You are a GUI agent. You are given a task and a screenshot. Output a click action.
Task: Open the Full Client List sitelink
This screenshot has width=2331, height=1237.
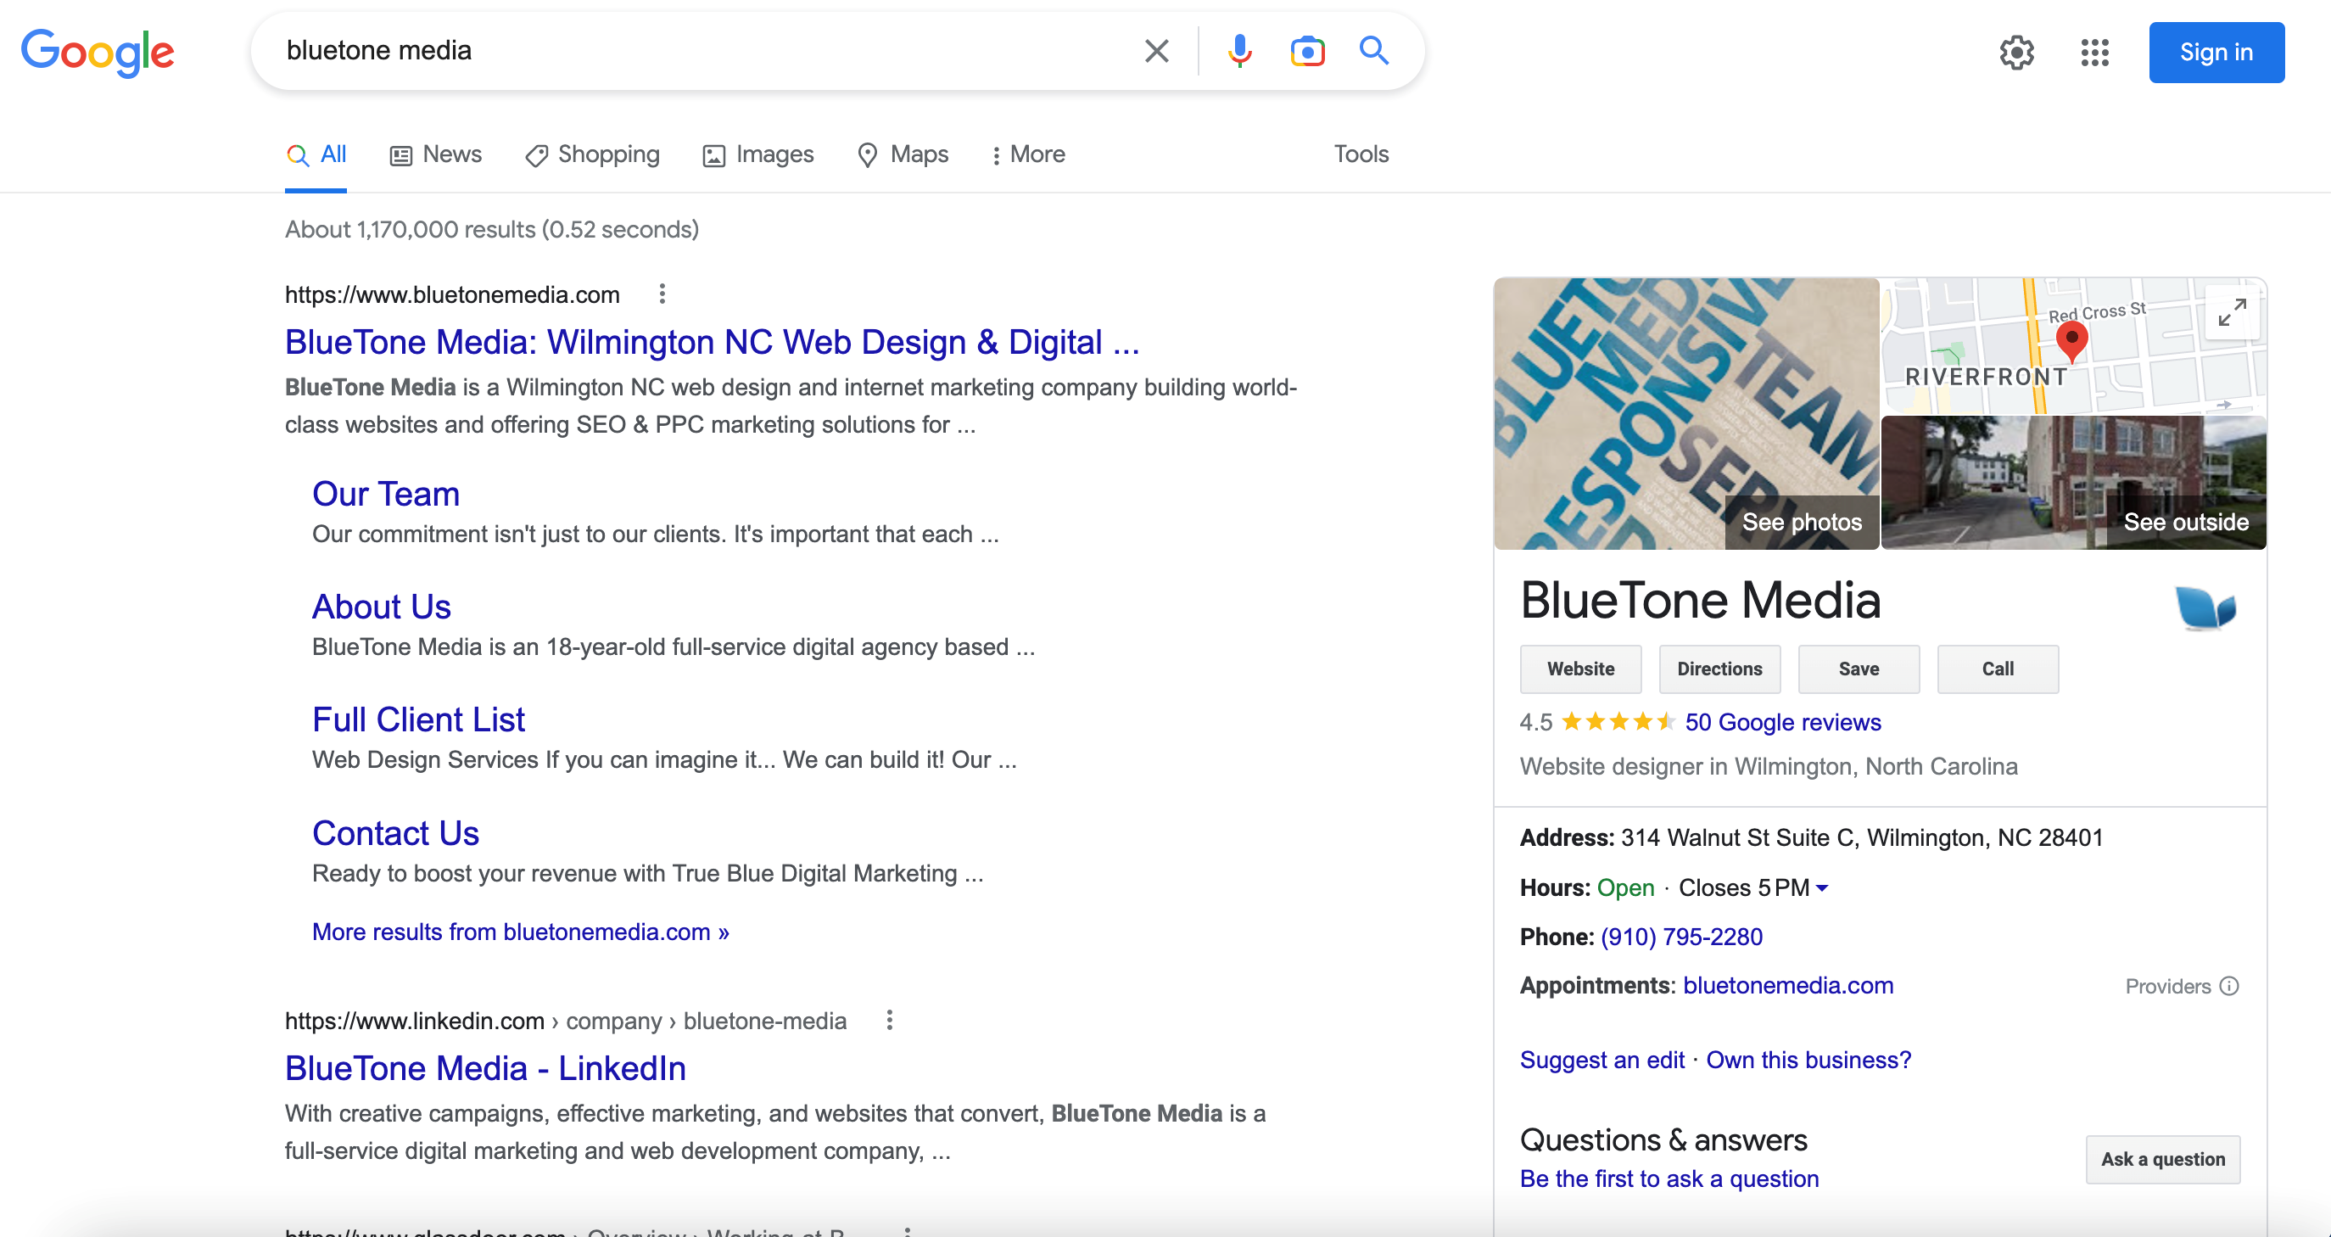[x=419, y=719]
